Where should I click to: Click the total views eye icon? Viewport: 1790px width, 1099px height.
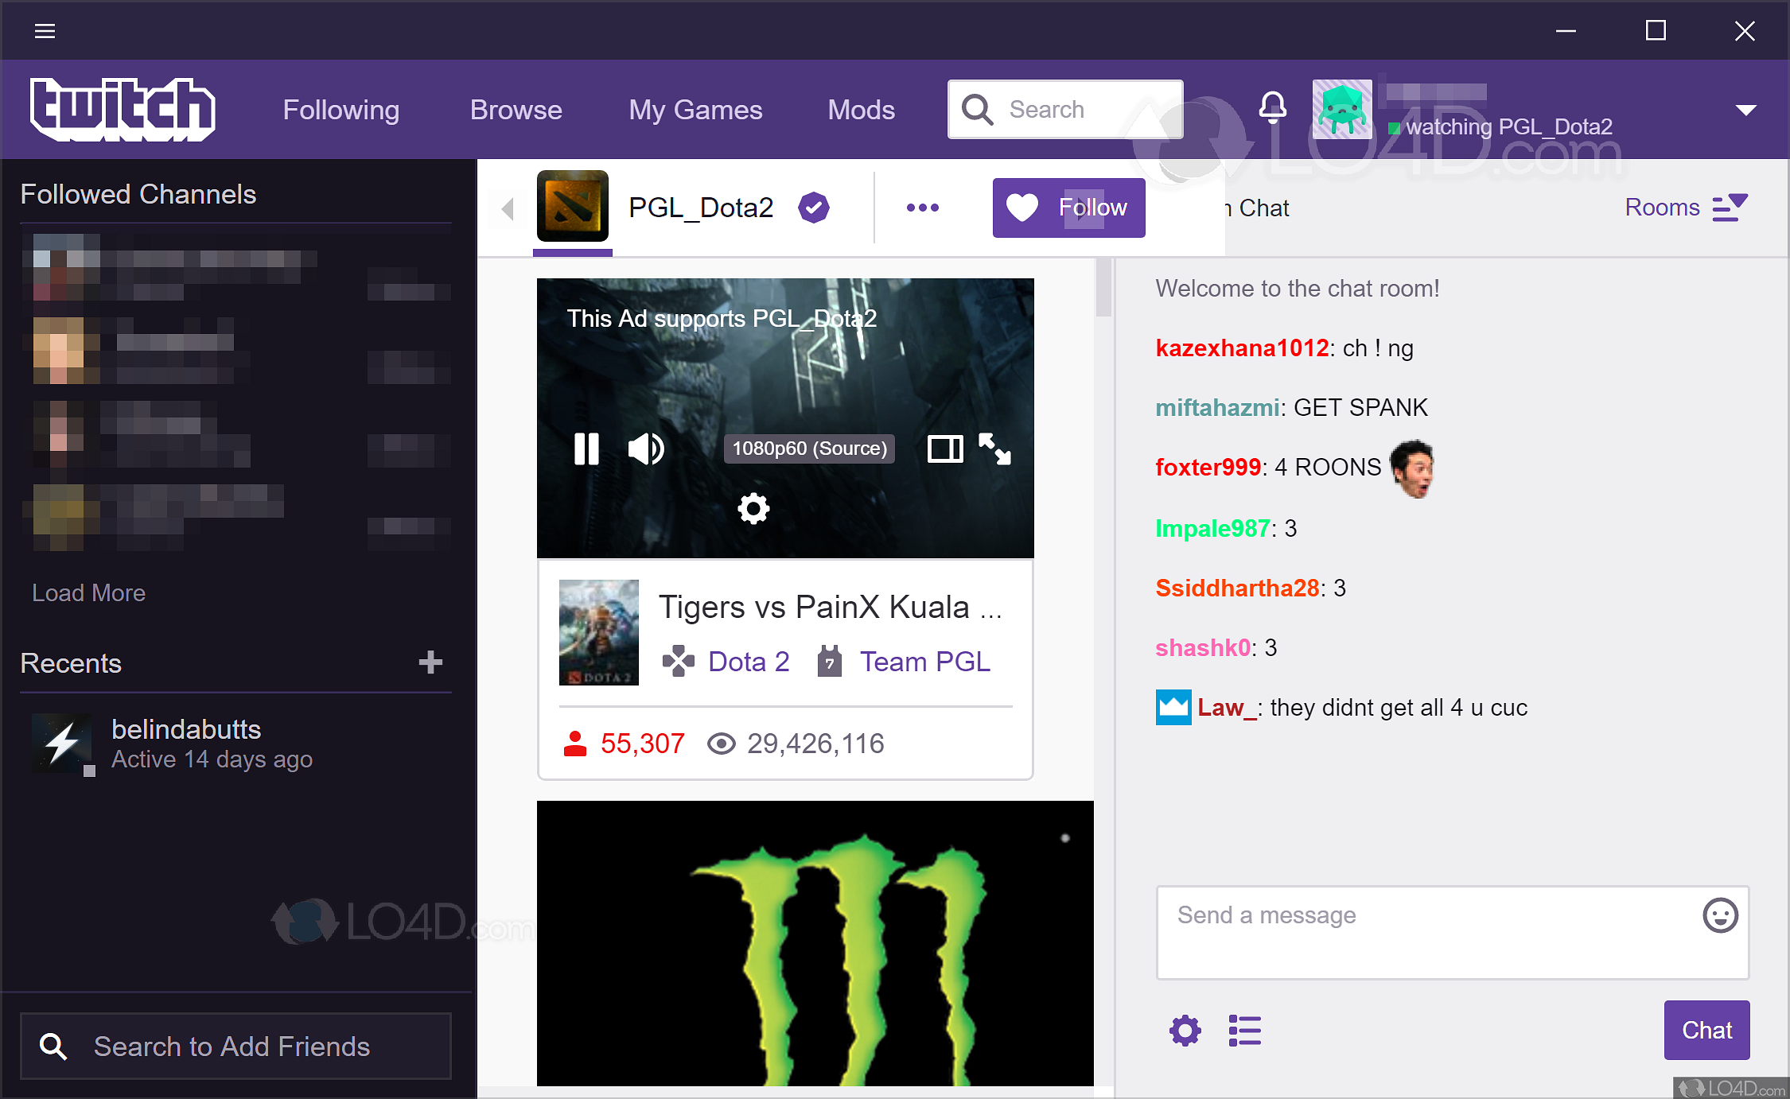[721, 744]
